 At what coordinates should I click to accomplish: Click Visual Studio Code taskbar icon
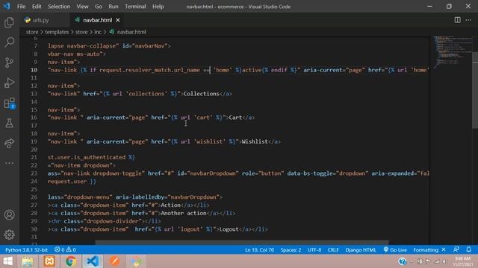point(93,261)
